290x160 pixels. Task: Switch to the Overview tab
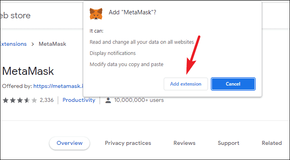pos(70,143)
